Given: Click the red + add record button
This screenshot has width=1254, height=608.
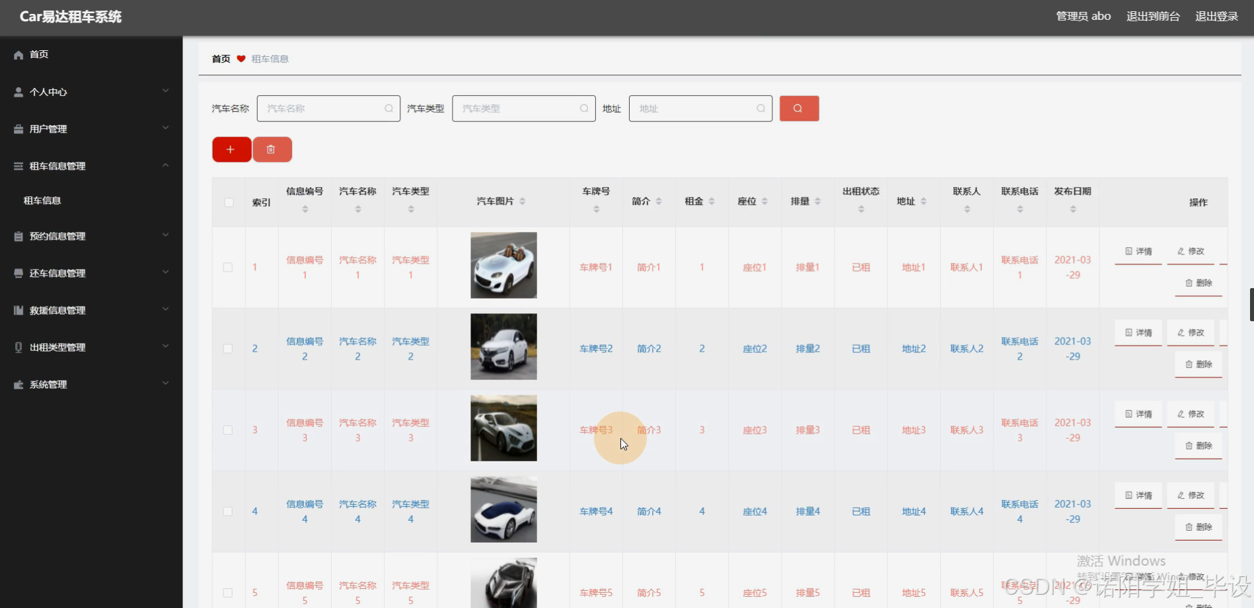Looking at the screenshot, I should (231, 149).
